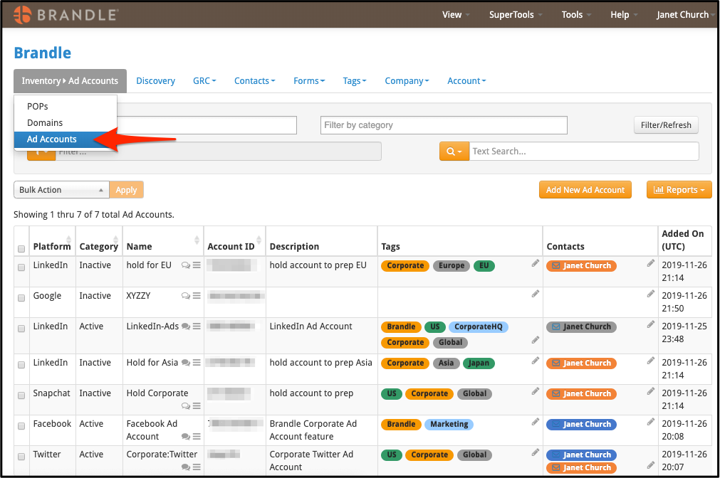Select the checkbox on the LinkedIn-Ads row
The height and width of the screenshot is (478, 720).
point(21,326)
